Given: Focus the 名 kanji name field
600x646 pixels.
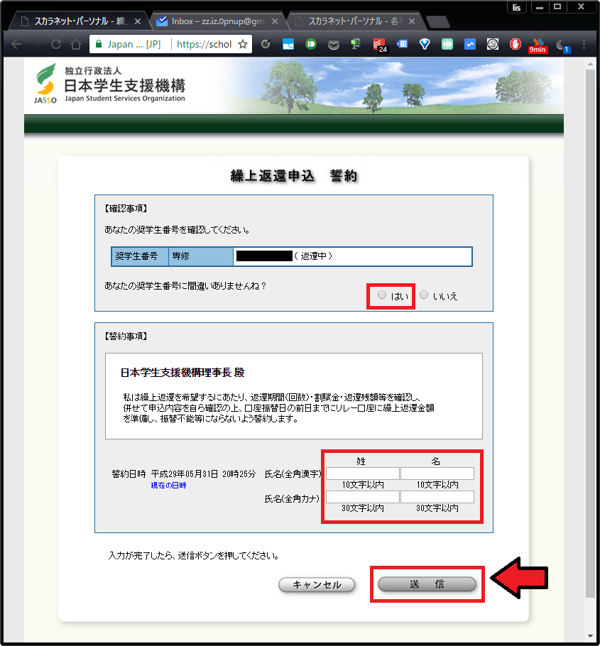Looking at the screenshot, I should (x=437, y=473).
